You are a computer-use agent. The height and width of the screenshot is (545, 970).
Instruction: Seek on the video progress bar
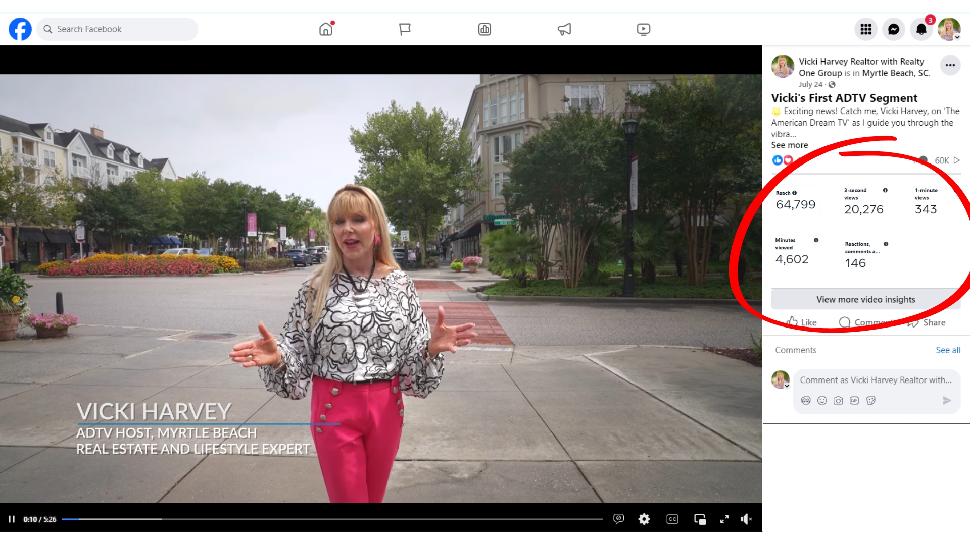(332, 519)
